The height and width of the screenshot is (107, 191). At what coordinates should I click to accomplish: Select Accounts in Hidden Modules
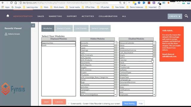[x=97, y=43]
